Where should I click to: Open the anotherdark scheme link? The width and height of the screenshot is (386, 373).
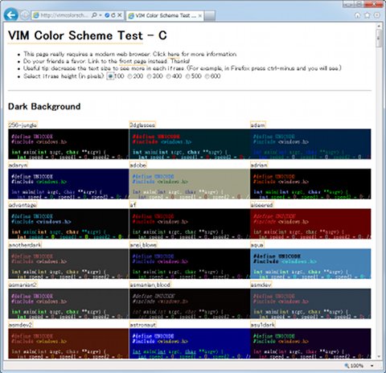[25, 245]
